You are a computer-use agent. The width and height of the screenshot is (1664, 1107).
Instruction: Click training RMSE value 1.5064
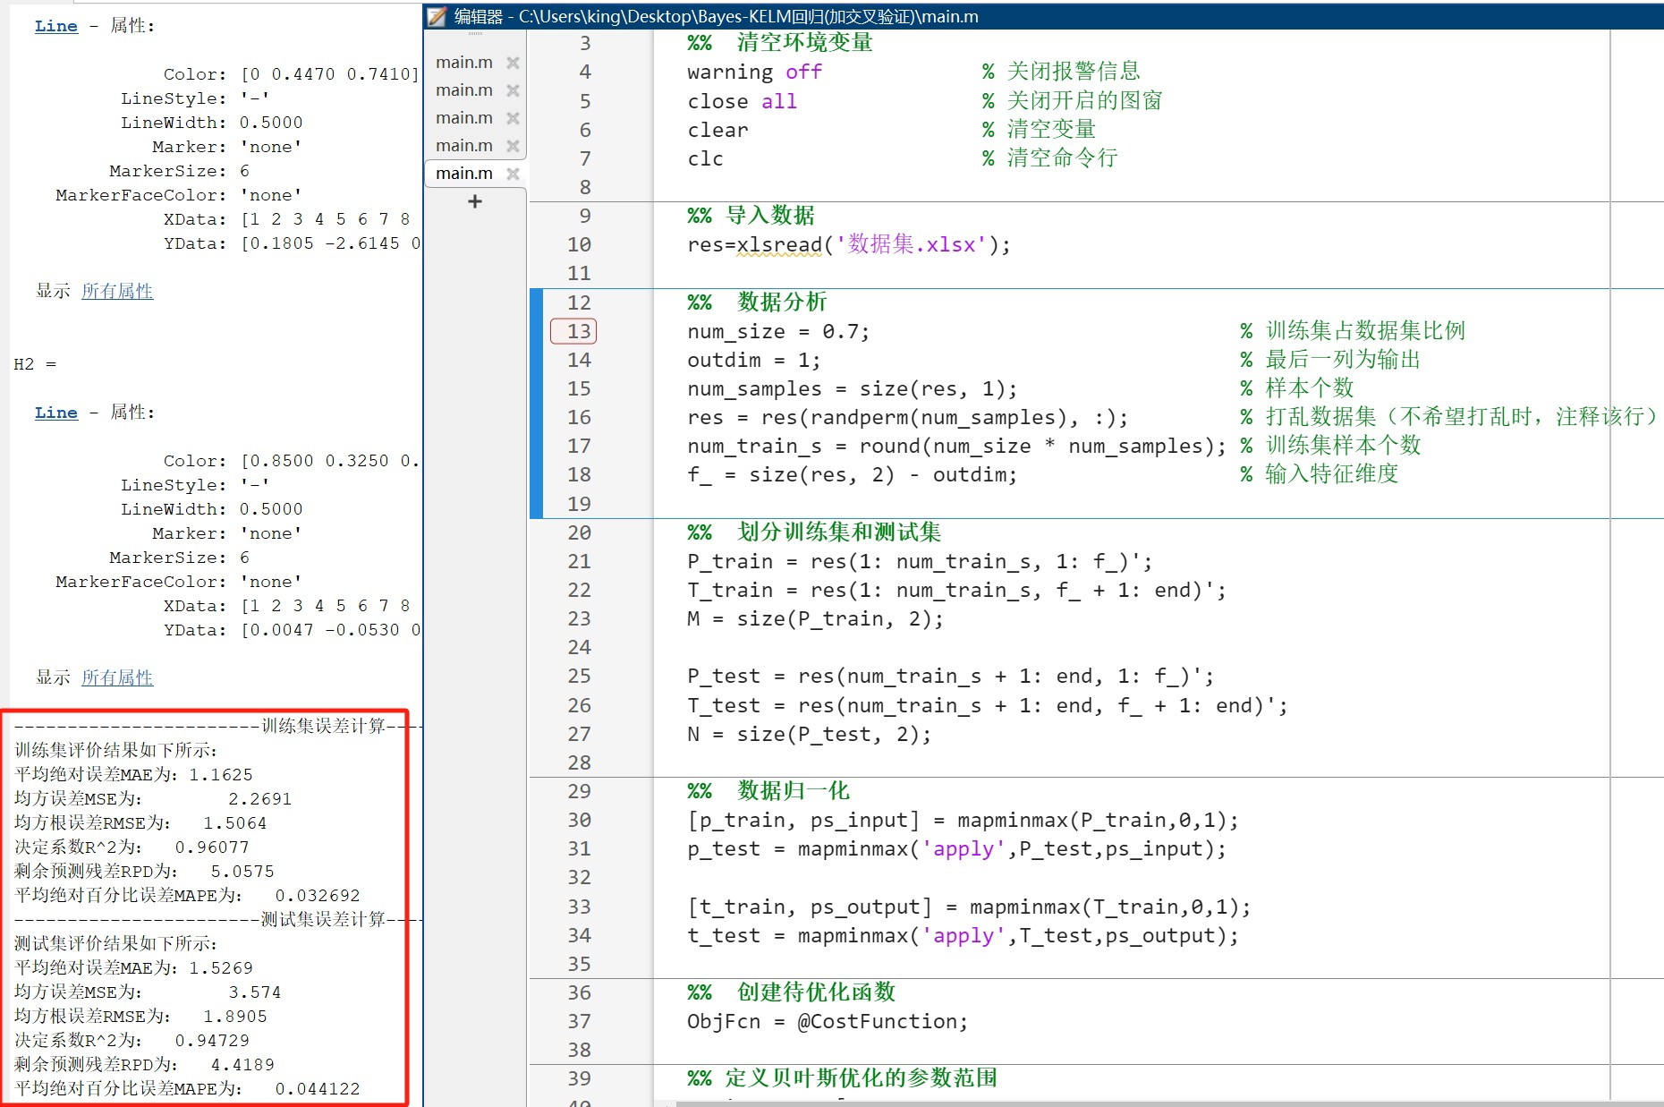[235, 823]
